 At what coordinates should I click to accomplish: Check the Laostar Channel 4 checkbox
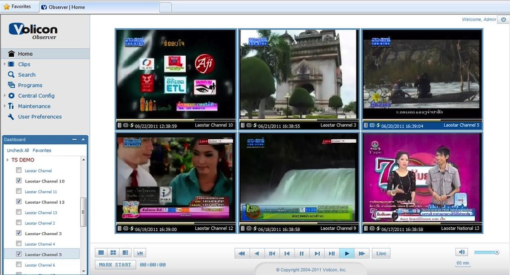19,244
